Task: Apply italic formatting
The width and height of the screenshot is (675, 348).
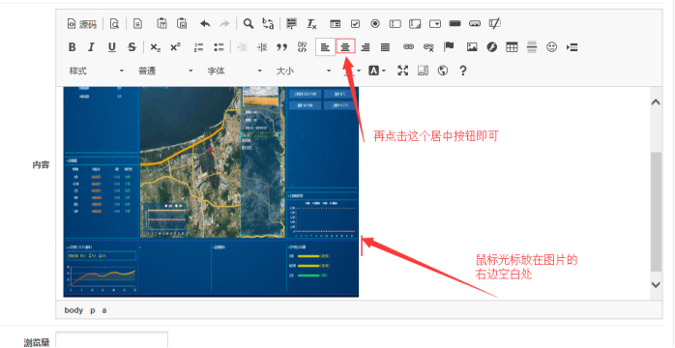Action: coord(91,47)
